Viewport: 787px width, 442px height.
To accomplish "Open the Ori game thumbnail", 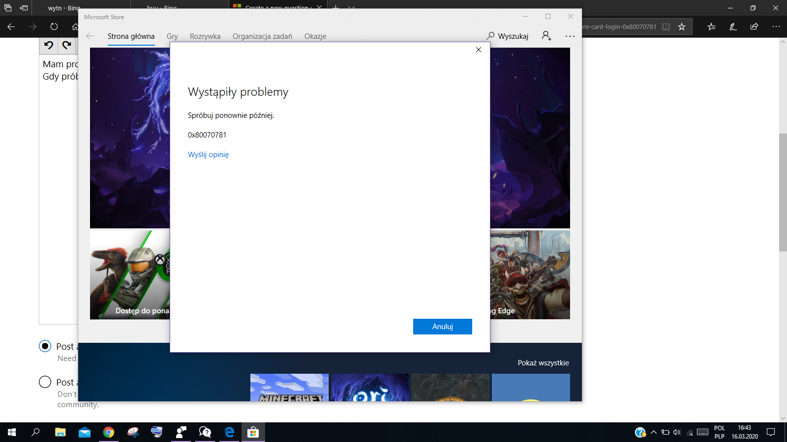I will click(x=370, y=387).
